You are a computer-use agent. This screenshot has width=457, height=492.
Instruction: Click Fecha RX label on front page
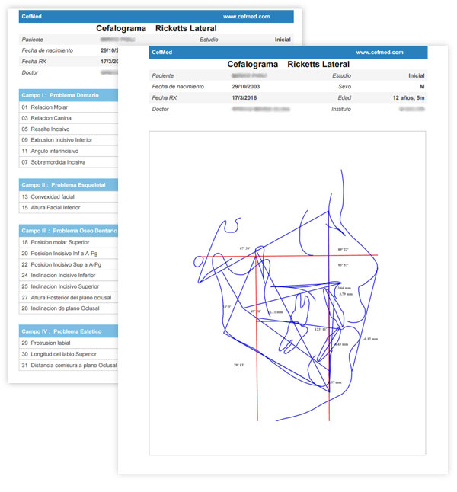[x=165, y=98]
